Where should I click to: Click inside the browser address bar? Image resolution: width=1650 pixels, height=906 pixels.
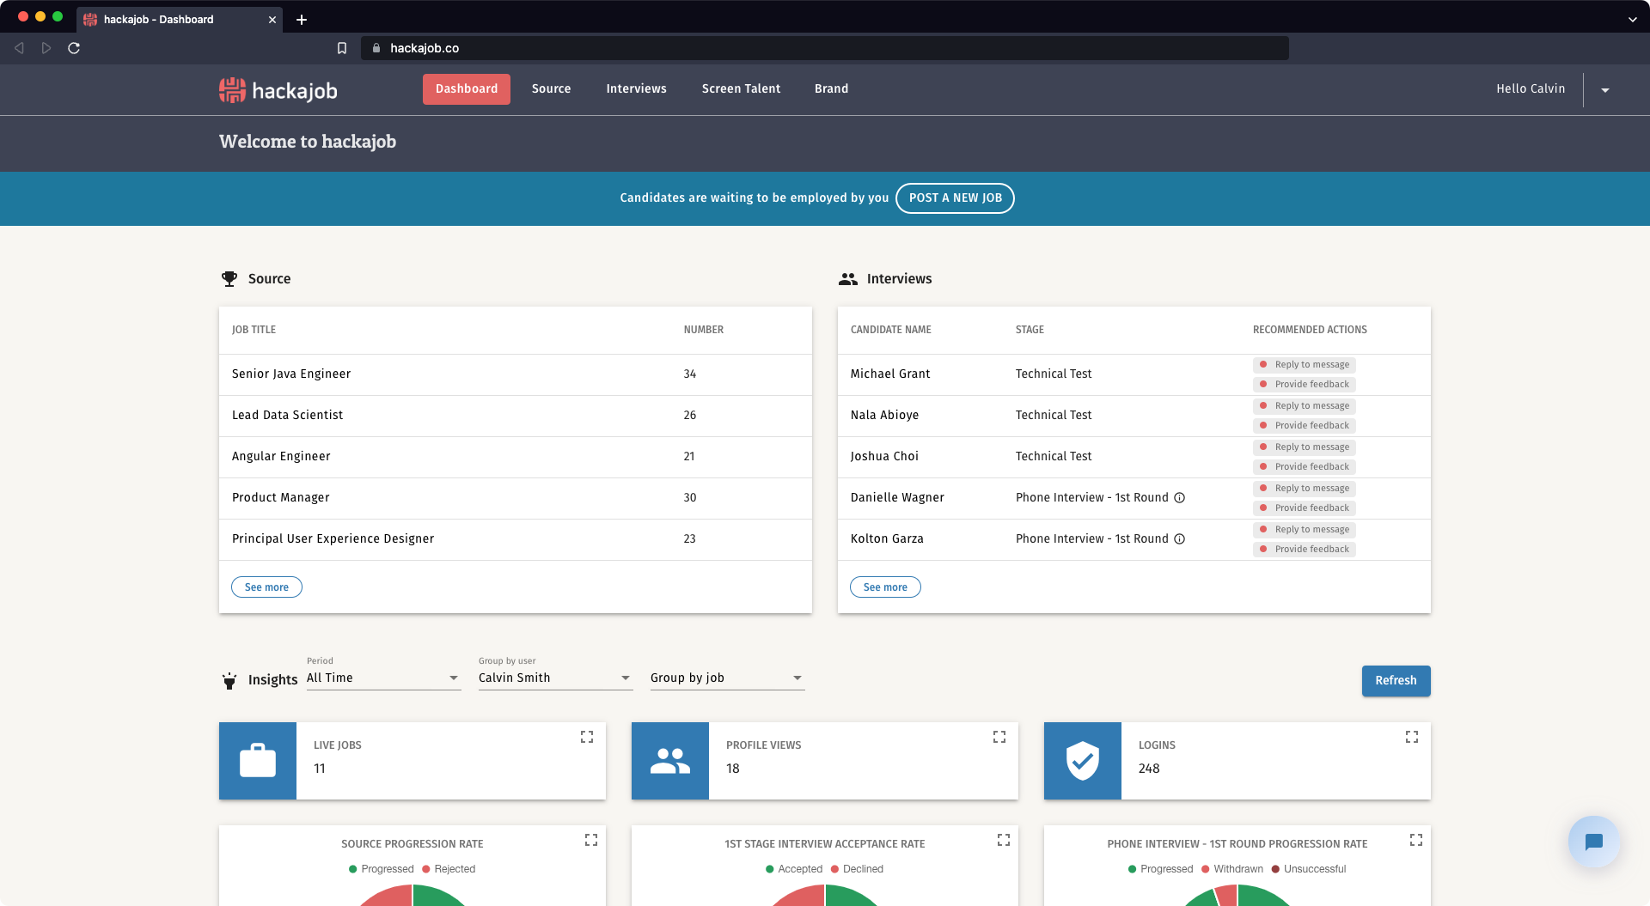825,48
